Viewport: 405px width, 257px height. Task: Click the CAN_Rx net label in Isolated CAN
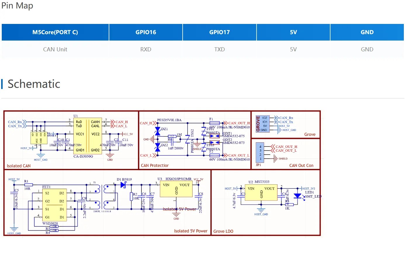[15, 122]
